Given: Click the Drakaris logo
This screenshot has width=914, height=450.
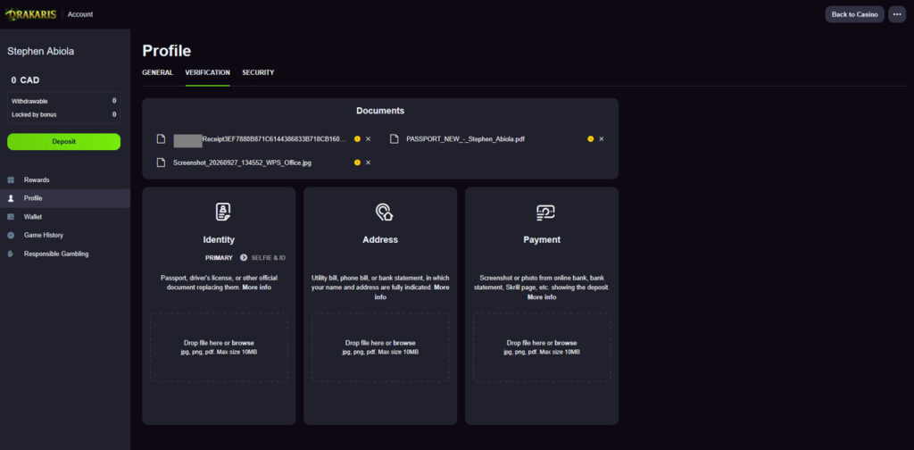Looking at the screenshot, I should click(x=31, y=14).
